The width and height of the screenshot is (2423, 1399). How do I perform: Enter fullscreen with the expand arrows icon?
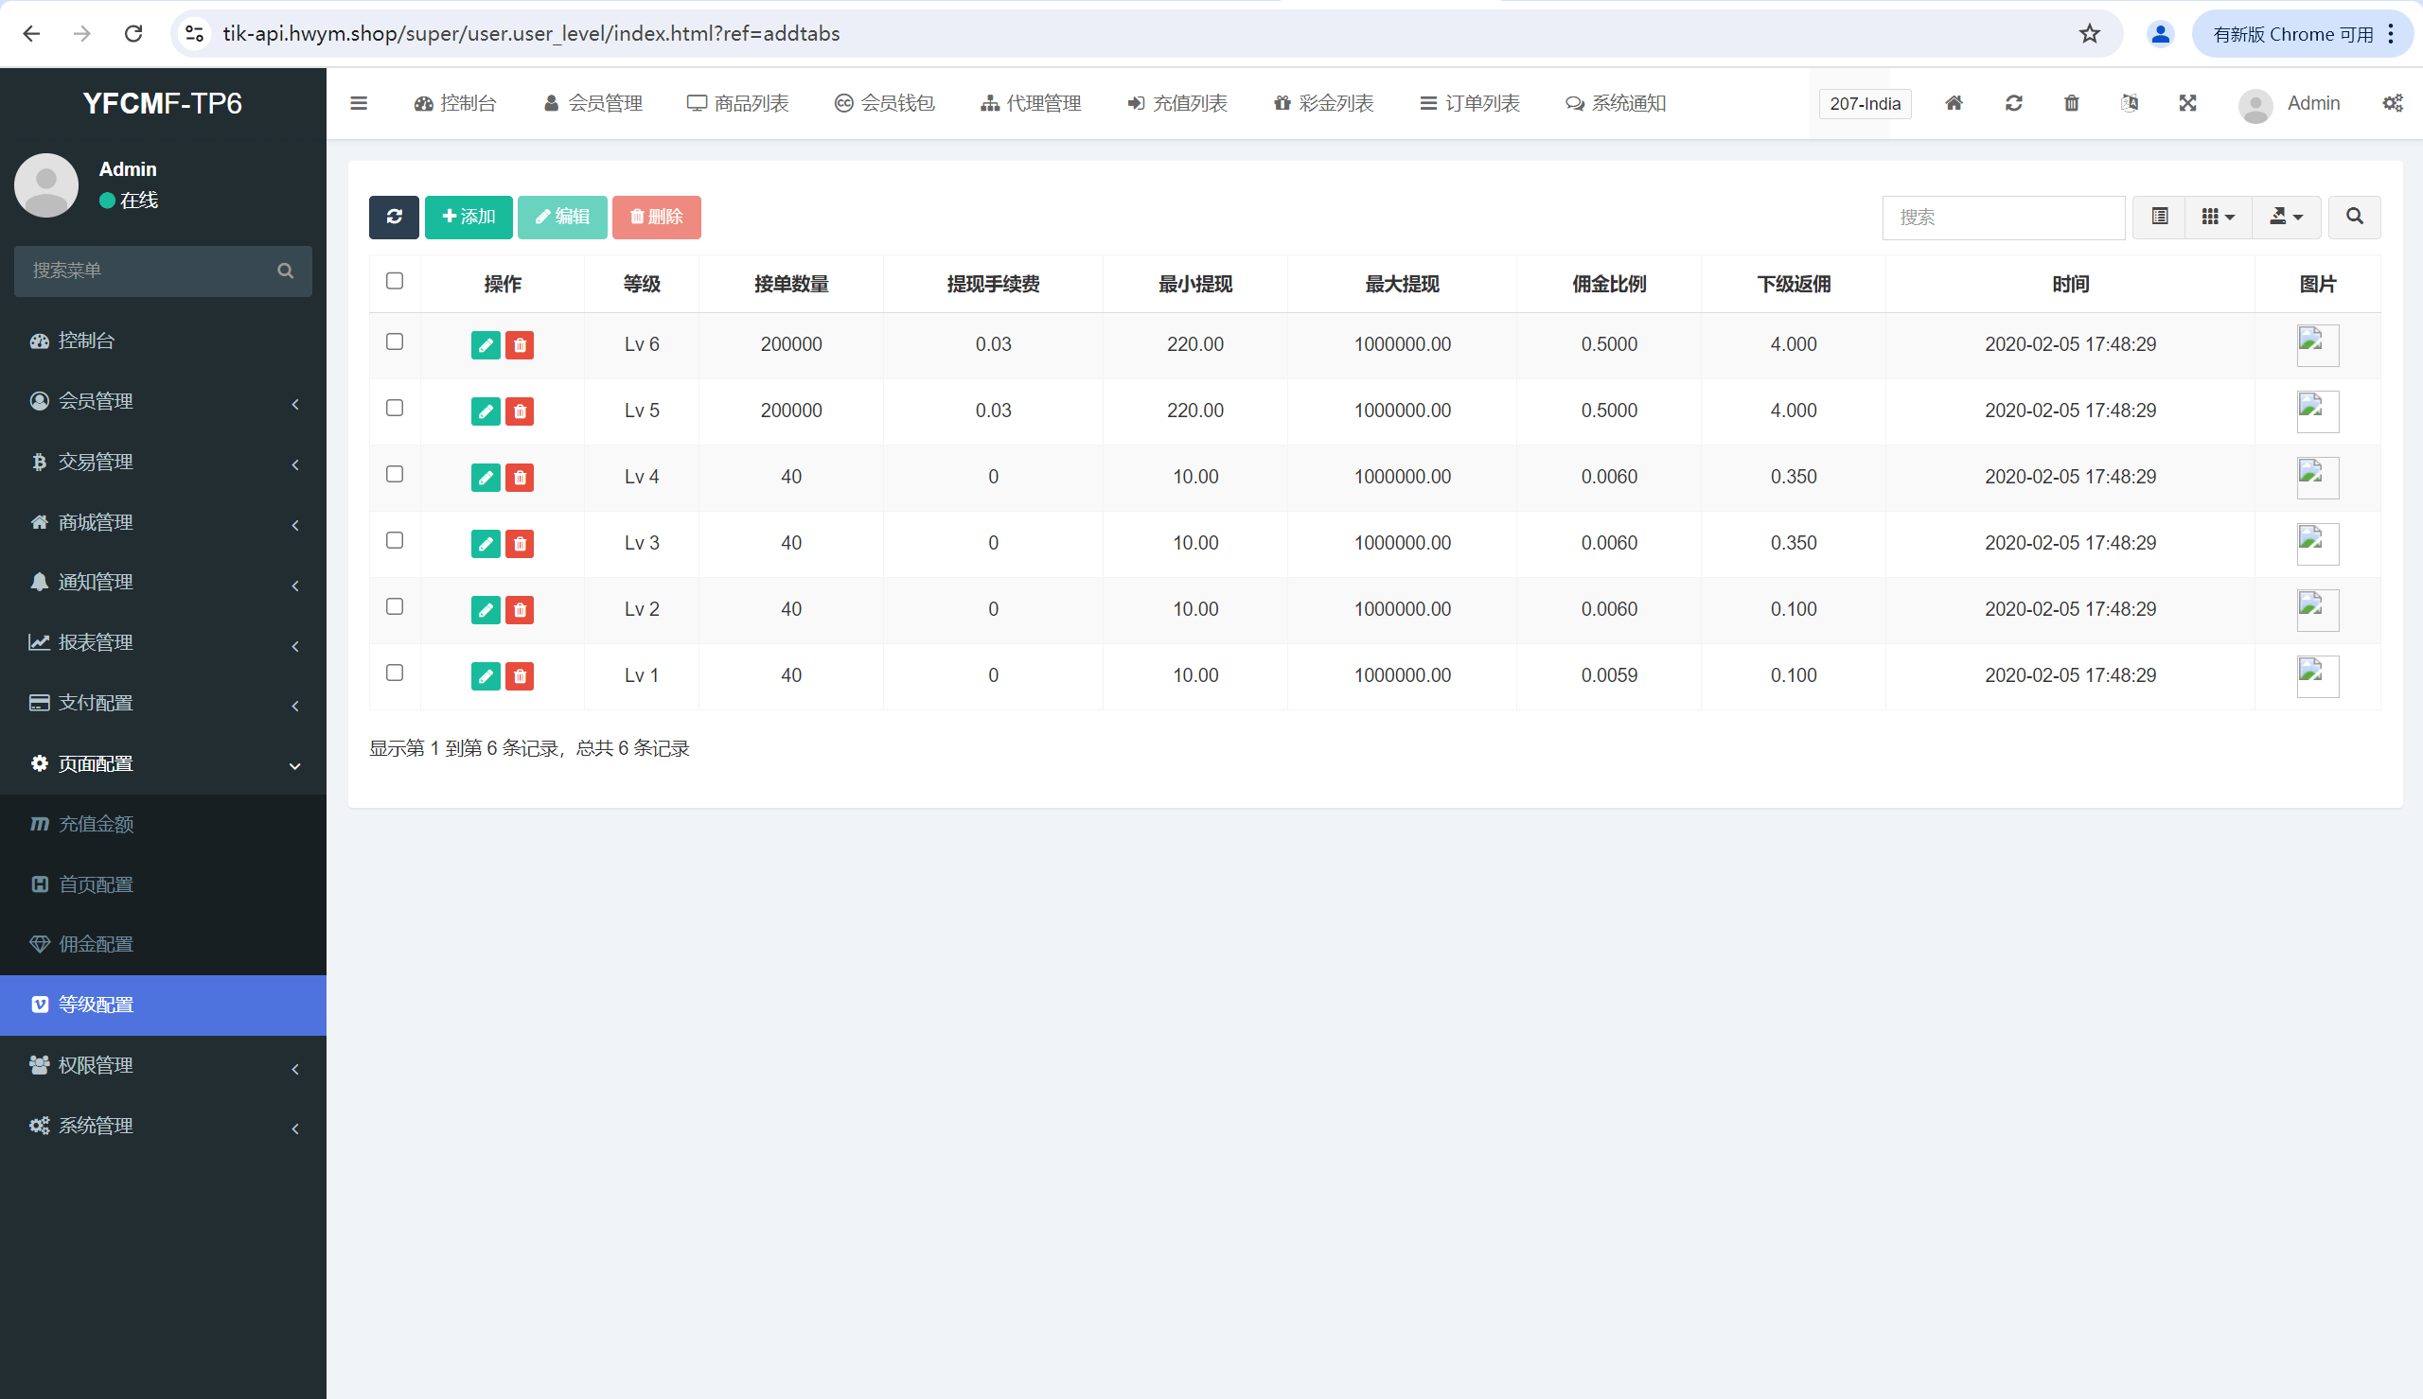[2187, 103]
